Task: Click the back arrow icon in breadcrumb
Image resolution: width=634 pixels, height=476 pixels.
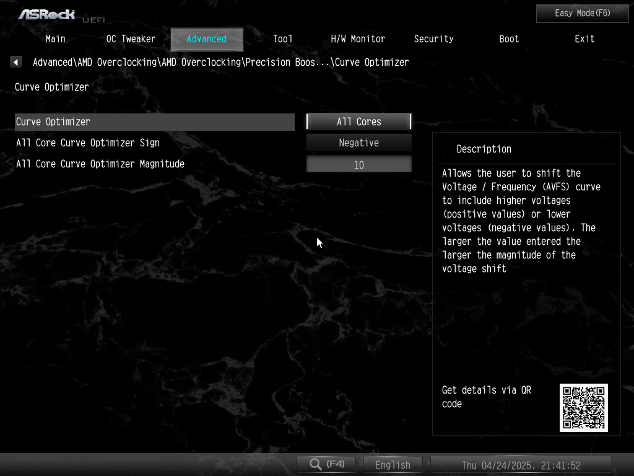Action: (x=16, y=62)
